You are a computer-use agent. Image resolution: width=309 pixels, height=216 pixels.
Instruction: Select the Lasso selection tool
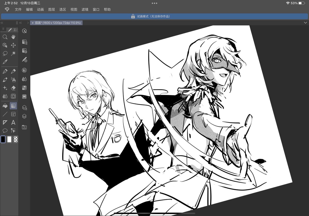point(5,53)
